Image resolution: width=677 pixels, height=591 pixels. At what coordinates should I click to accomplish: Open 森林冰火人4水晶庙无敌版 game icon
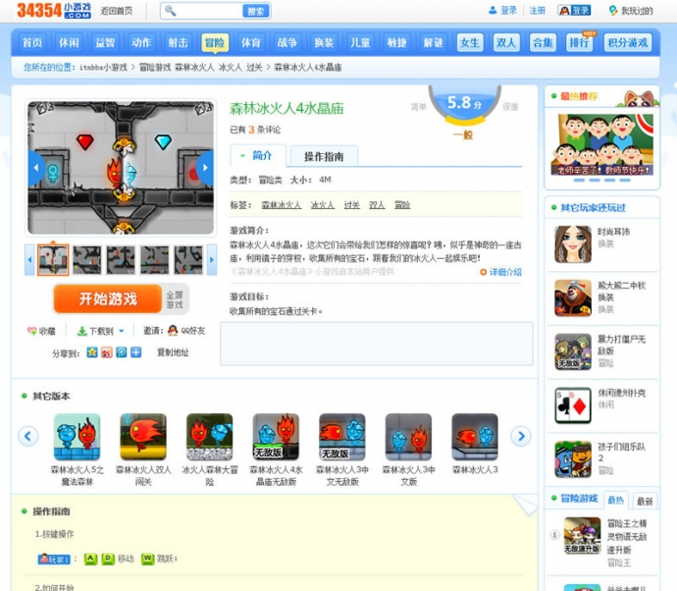[x=276, y=437]
